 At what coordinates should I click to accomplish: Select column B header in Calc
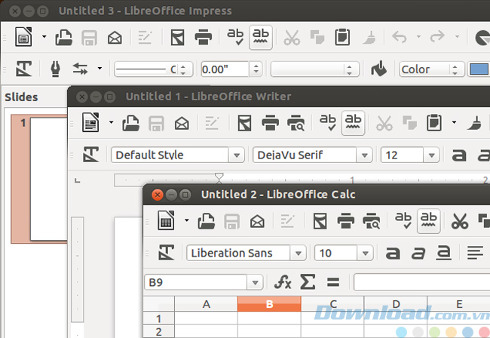coord(269,304)
